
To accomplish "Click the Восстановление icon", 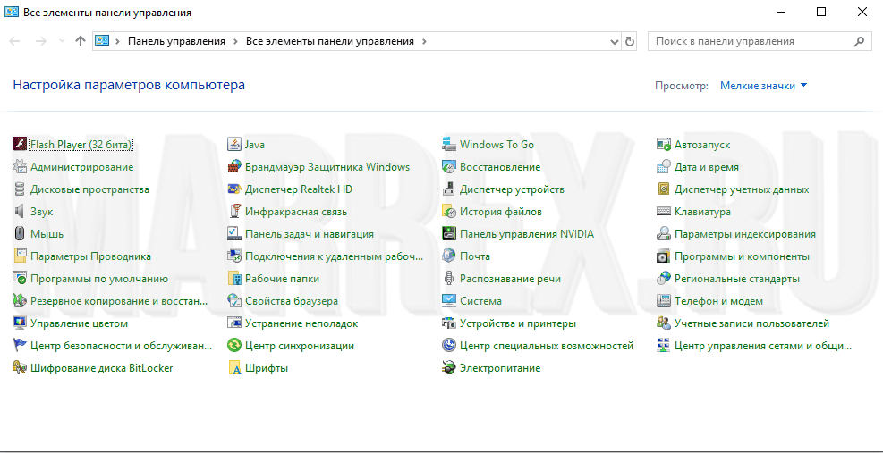I will point(449,167).
